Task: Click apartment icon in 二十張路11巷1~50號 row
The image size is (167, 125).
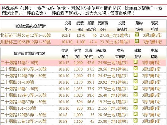Action: click(x=136, y=62)
